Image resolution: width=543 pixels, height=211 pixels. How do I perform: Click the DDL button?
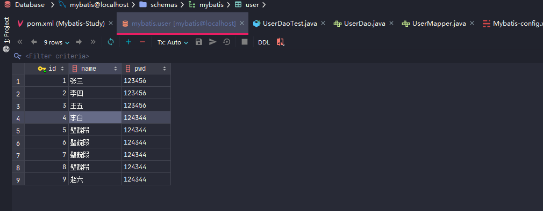pyautogui.click(x=264, y=42)
